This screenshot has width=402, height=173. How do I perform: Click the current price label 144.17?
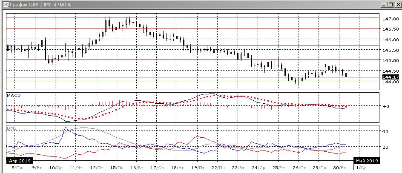pyautogui.click(x=391, y=77)
